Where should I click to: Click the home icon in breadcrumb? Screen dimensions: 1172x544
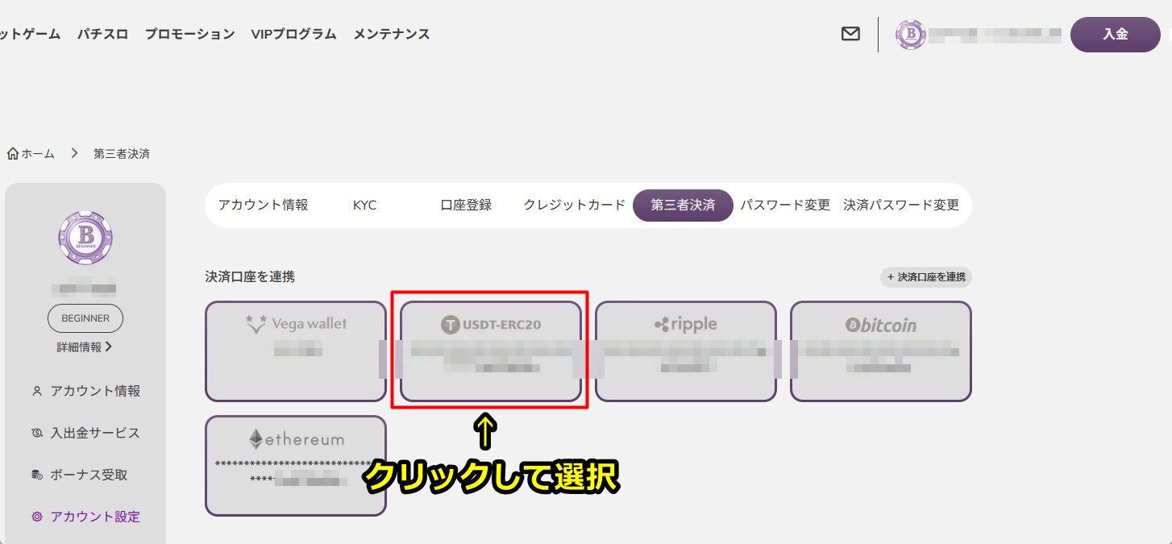click(x=13, y=153)
